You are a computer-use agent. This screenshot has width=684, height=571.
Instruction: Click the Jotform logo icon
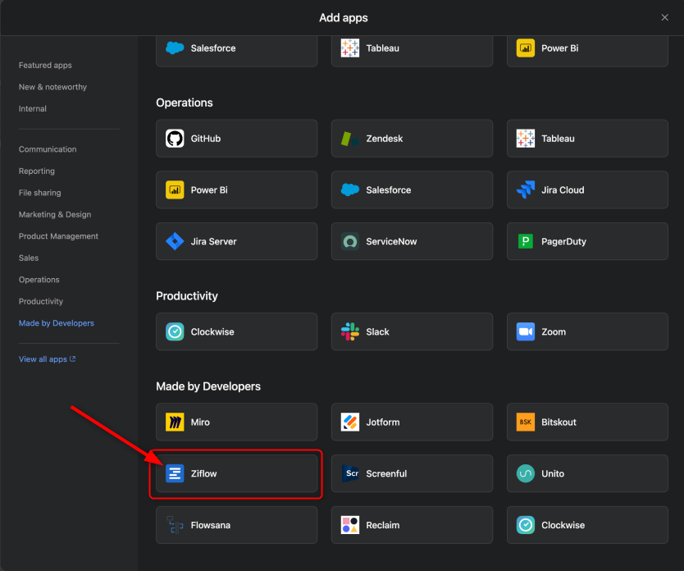click(350, 422)
